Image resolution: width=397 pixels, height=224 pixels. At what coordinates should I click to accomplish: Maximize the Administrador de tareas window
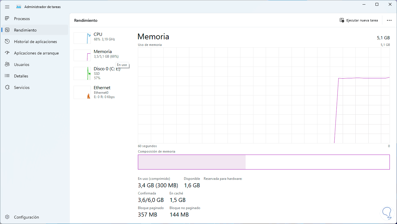(377, 5)
